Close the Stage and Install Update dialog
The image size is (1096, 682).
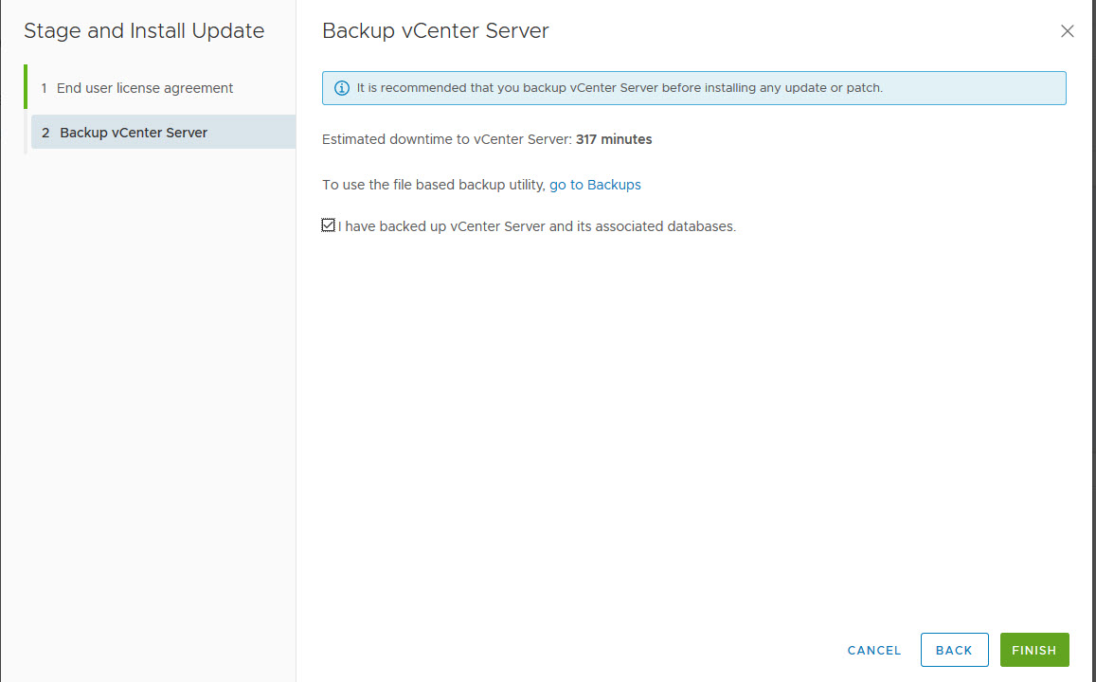pos(1068,31)
